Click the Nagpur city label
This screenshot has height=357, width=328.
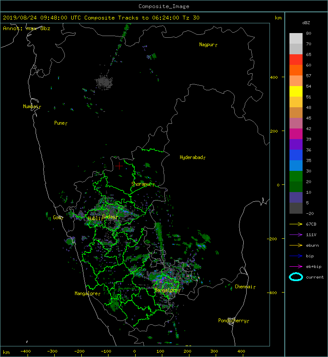coord(208,45)
